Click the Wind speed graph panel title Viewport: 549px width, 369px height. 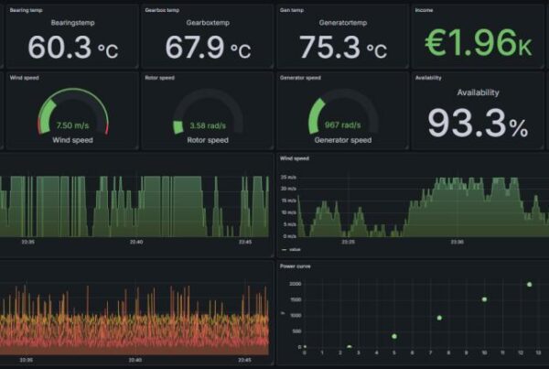[295, 158]
